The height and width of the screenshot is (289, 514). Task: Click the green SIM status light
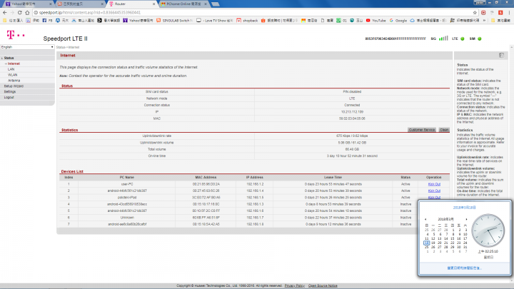coord(480,39)
